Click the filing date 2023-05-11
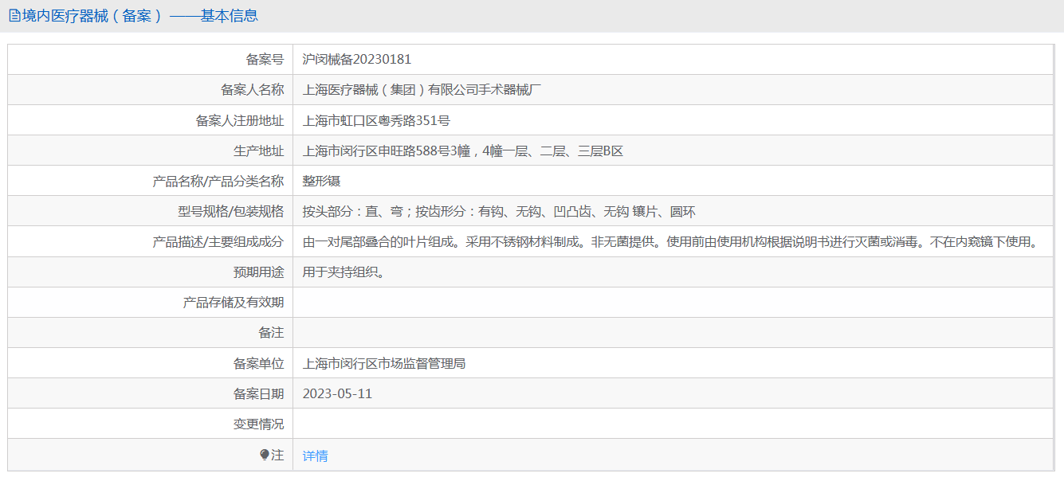 tap(337, 393)
